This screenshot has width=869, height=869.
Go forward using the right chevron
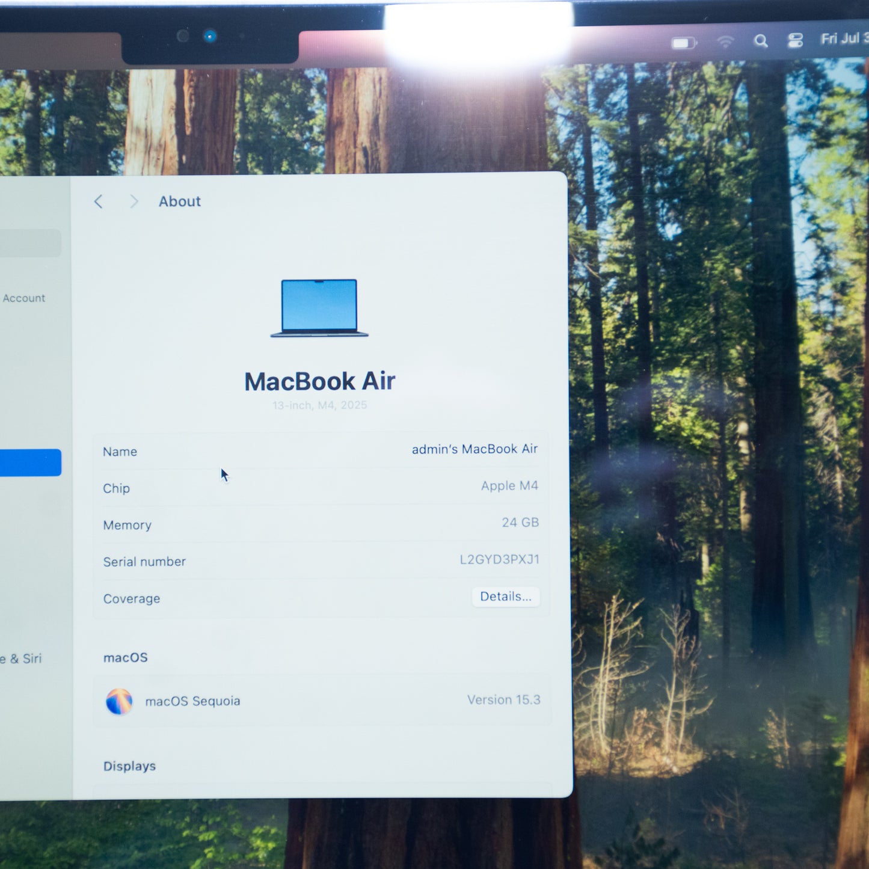click(134, 201)
